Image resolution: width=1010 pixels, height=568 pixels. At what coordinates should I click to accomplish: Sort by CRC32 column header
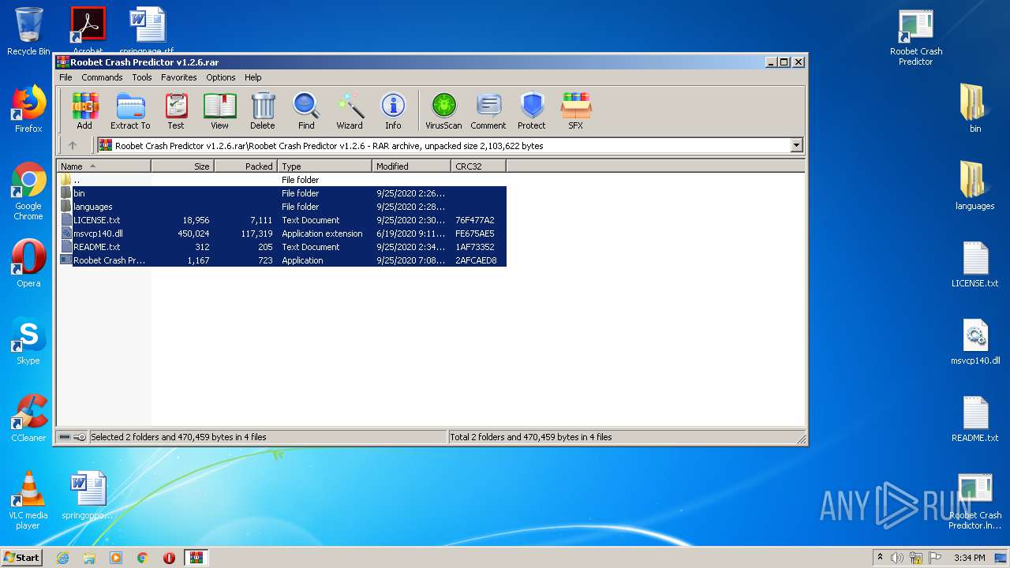click(478, 166)
